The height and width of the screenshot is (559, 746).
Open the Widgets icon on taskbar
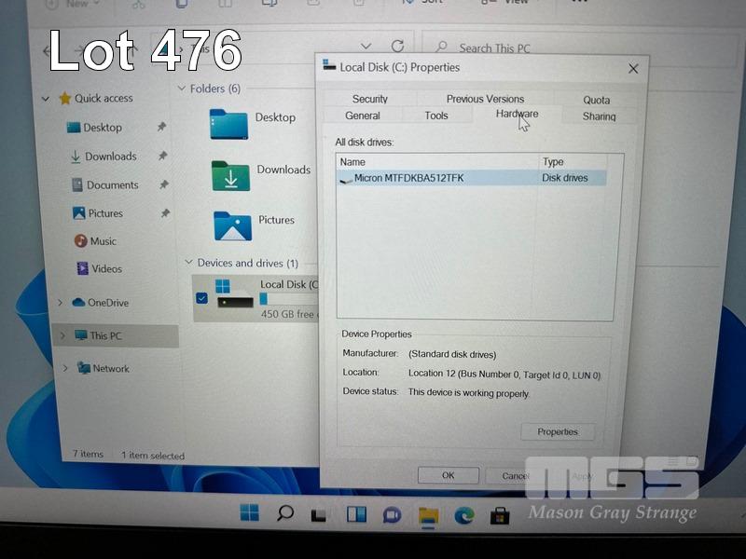click(x=356, y=514)
